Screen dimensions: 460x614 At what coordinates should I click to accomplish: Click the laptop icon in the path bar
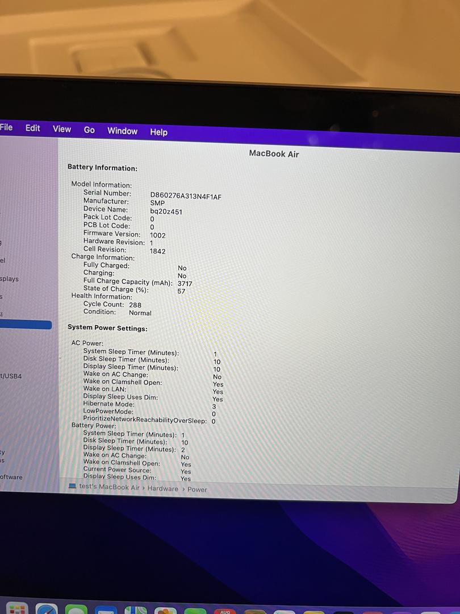pos(72,486)
